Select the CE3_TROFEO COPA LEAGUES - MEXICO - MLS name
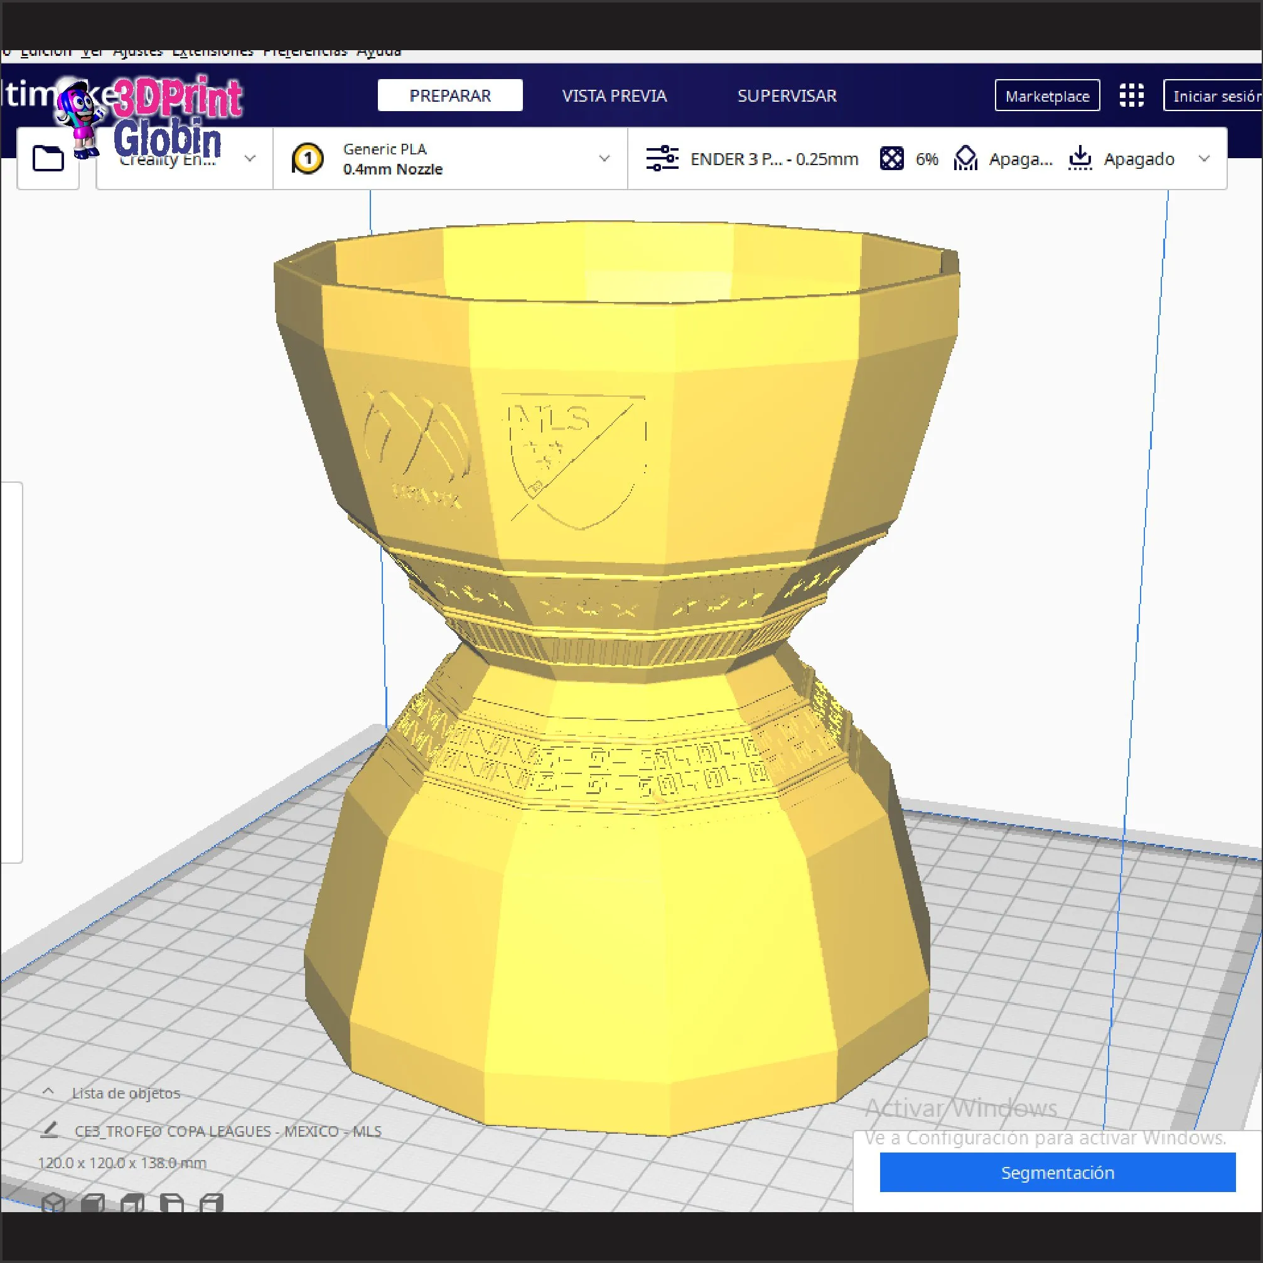 coord(228,1131)
